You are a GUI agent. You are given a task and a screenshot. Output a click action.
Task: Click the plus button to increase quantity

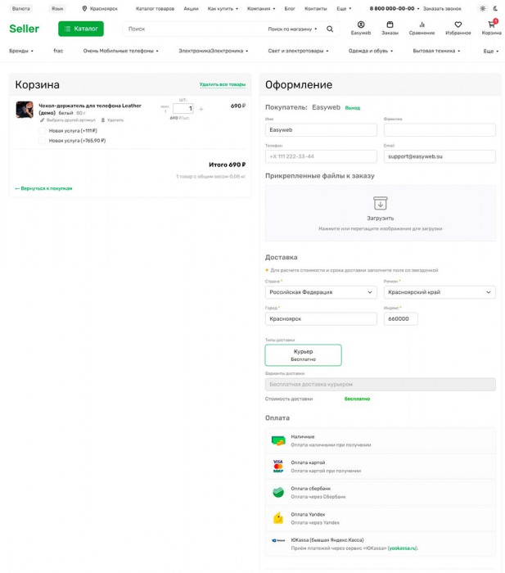pos(201,109)
